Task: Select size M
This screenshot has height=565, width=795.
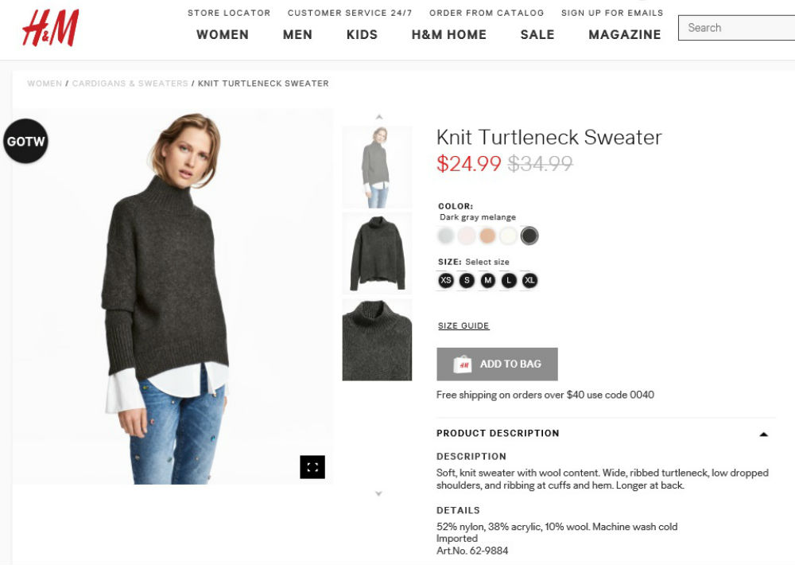Action: pyautogui.click(x=488, y=280)
